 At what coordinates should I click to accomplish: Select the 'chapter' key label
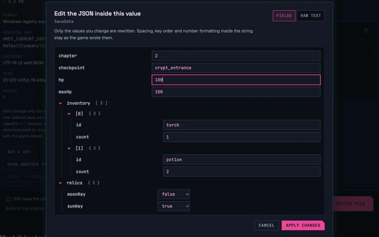[x=68, y=56]
